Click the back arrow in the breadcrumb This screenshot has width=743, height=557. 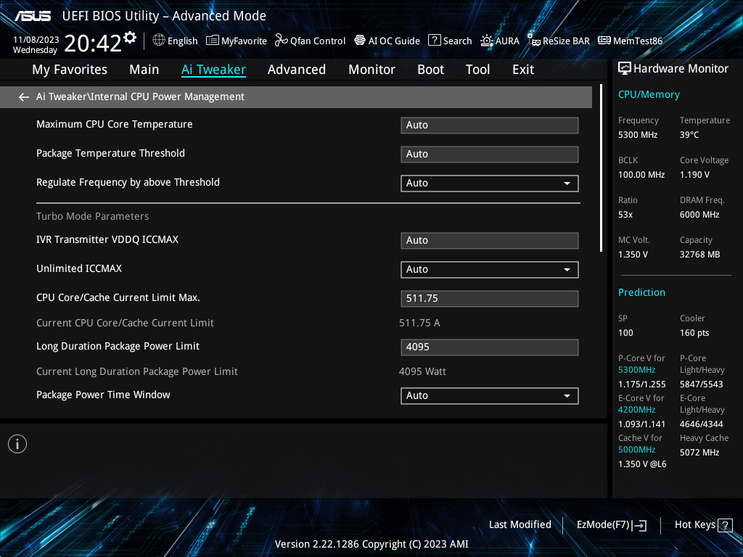pyautogui.click(x=24, y=97)
